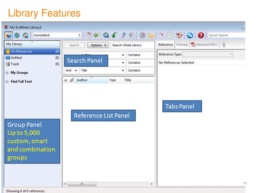Enable Integrated Library and Online Search Mode
This screenshot has width=257, height=193.
pyautogui.click(x=25, y=35)
